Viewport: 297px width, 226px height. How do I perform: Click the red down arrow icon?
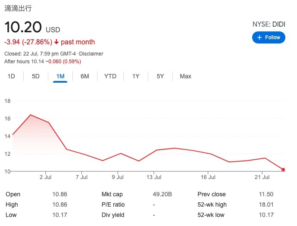[56, 42]
